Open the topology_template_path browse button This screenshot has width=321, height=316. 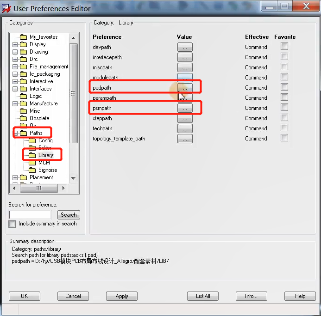pos(184,139)
